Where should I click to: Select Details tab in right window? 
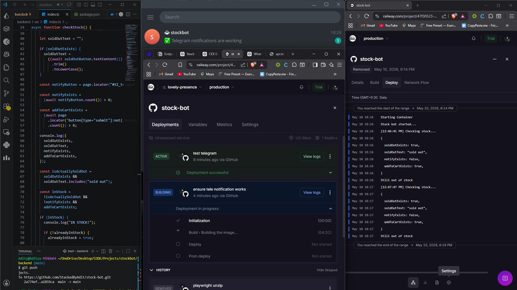pyautogui.click(x=358, y=82)
